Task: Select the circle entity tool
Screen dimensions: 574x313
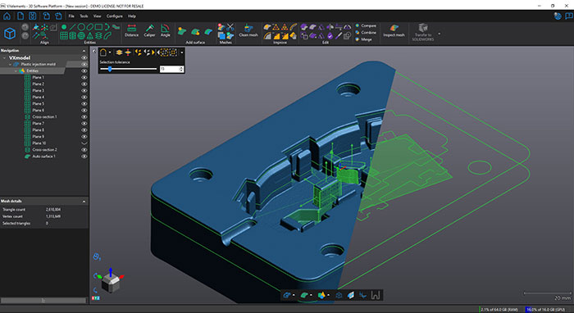Action: 81,27
